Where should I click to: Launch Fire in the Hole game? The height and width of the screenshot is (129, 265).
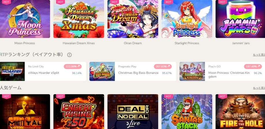pos(240,112)
